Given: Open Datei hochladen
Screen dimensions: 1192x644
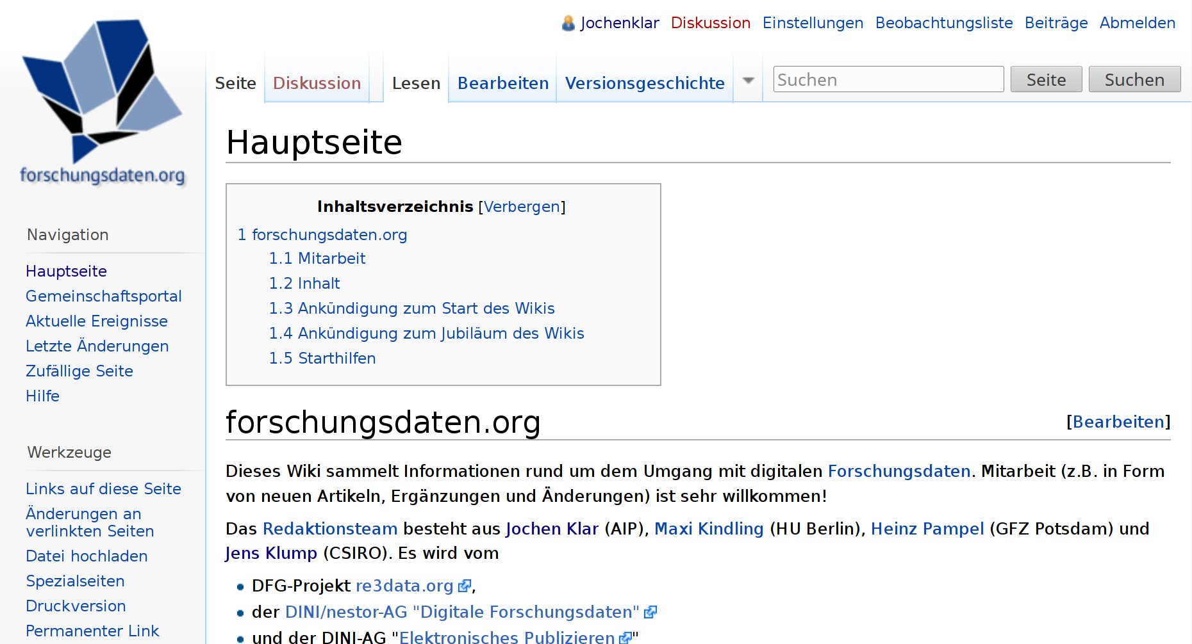Looking at the screenshot, I should click(x=87, y=556).
